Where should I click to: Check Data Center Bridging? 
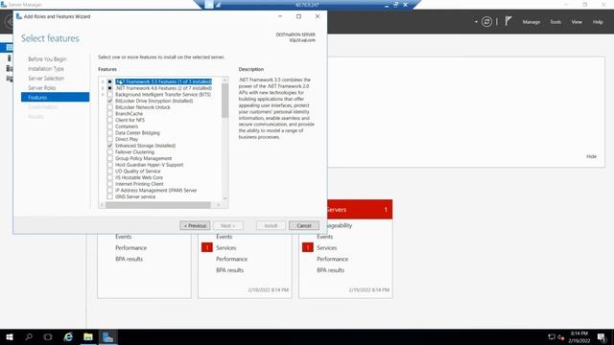click(x=109, y=132)
